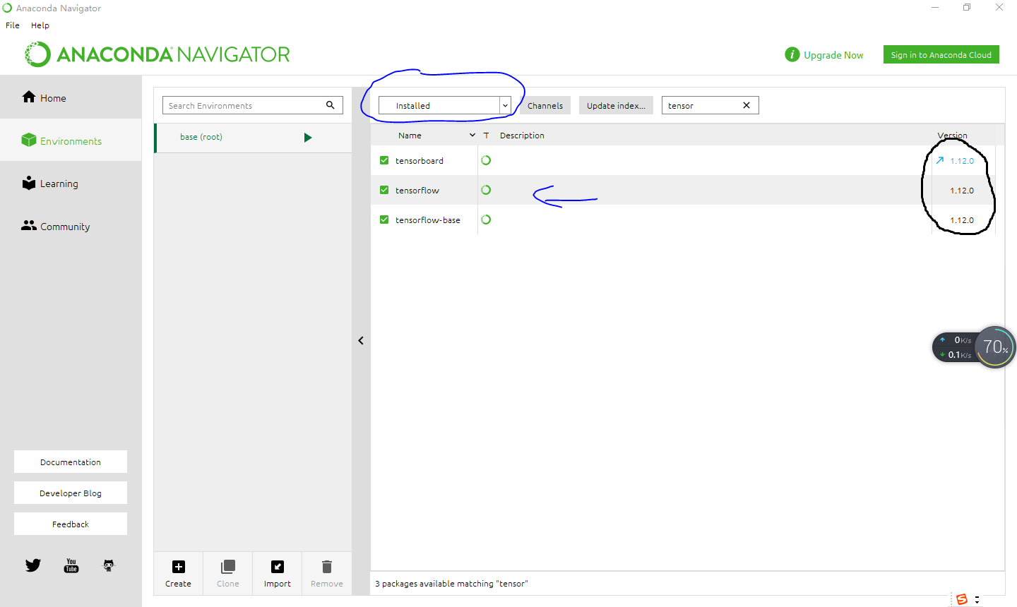Click the title bar Anaconda ring icon

(x=7, y=8)
